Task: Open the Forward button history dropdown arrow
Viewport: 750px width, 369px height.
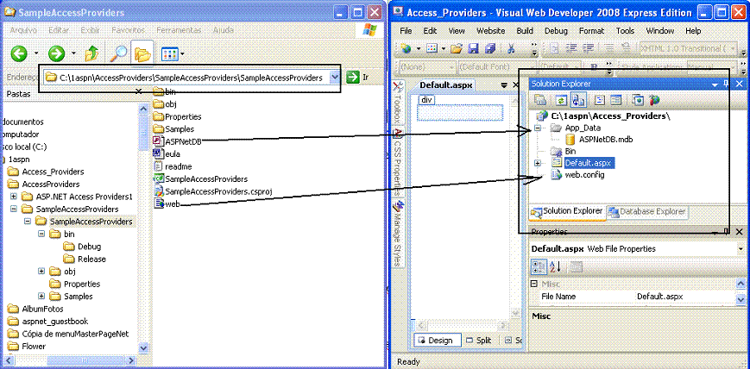Action: click(x=73, y=53)
